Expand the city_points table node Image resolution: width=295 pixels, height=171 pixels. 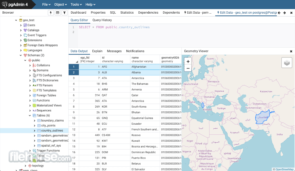(34, 126)
